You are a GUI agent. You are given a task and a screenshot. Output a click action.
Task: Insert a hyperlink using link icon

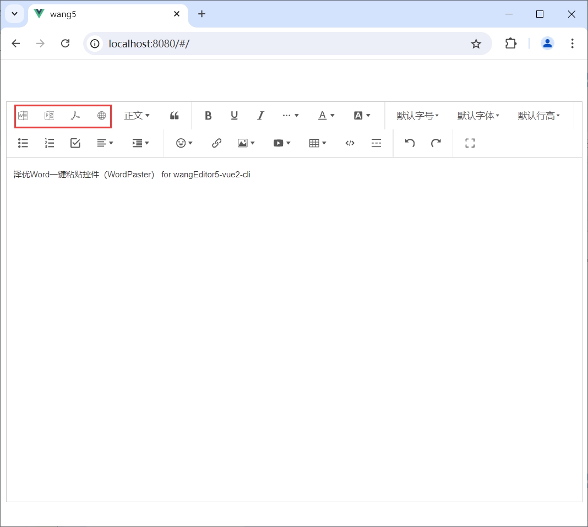[217, 143]
